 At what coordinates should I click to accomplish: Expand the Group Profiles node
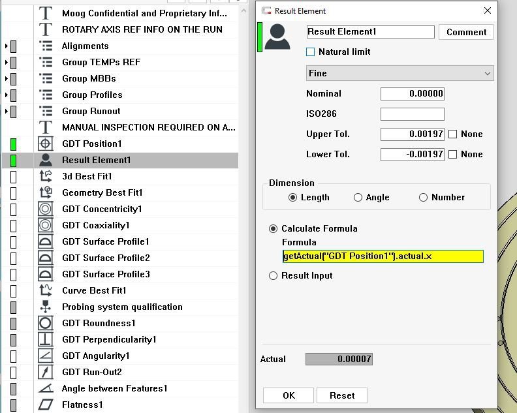[7, 95]
